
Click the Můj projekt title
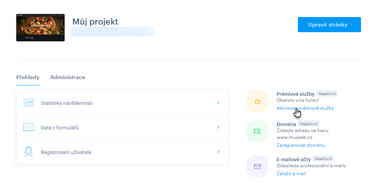point(95,22)
